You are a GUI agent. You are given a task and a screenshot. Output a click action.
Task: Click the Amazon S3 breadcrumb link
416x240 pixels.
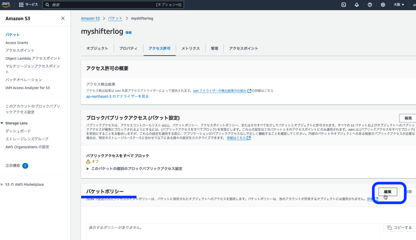pos(90,18)
